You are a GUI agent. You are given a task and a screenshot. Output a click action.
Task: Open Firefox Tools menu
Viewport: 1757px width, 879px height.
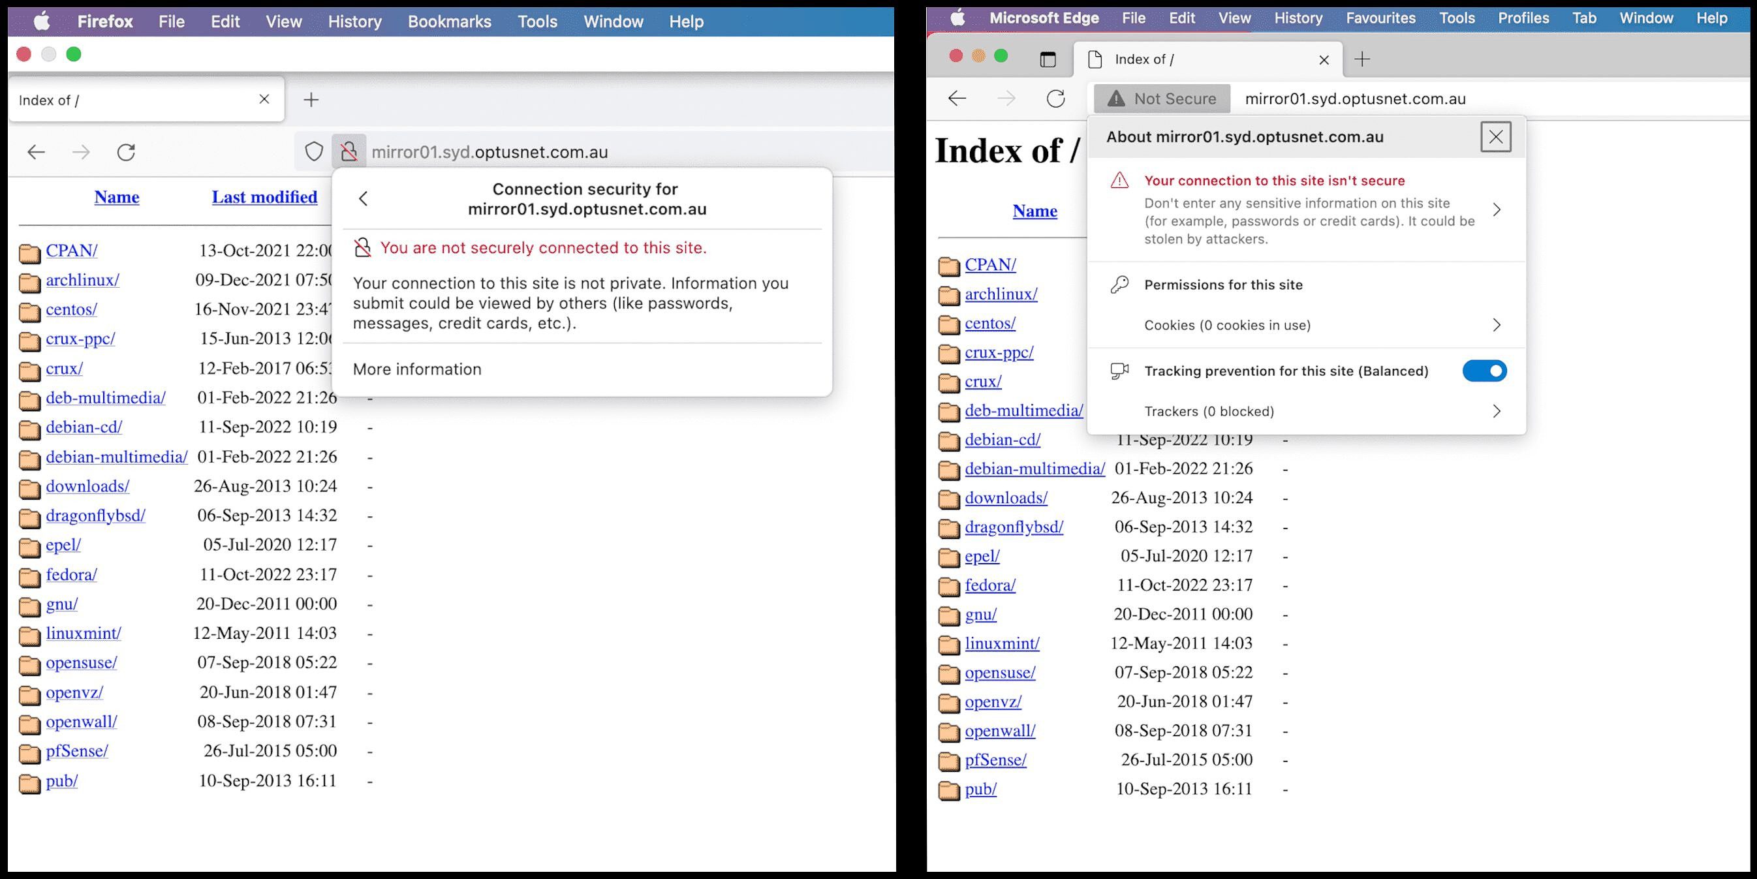tap(537, 22)
